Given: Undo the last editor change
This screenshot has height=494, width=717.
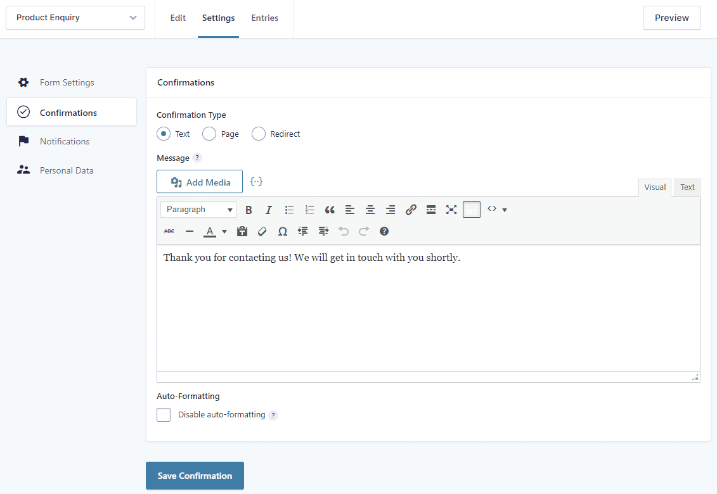Looking at the screenshot, I should coord(344,231).
